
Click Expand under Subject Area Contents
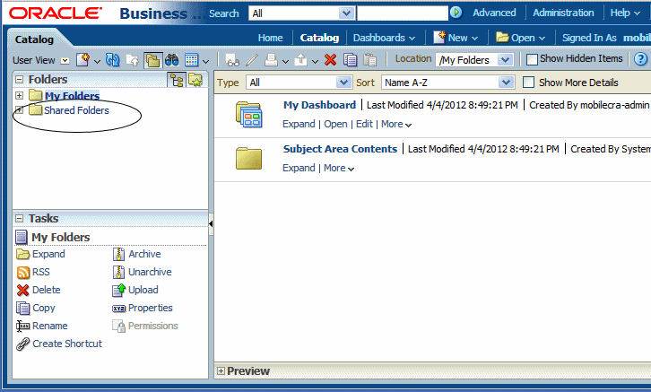(299, 168)
